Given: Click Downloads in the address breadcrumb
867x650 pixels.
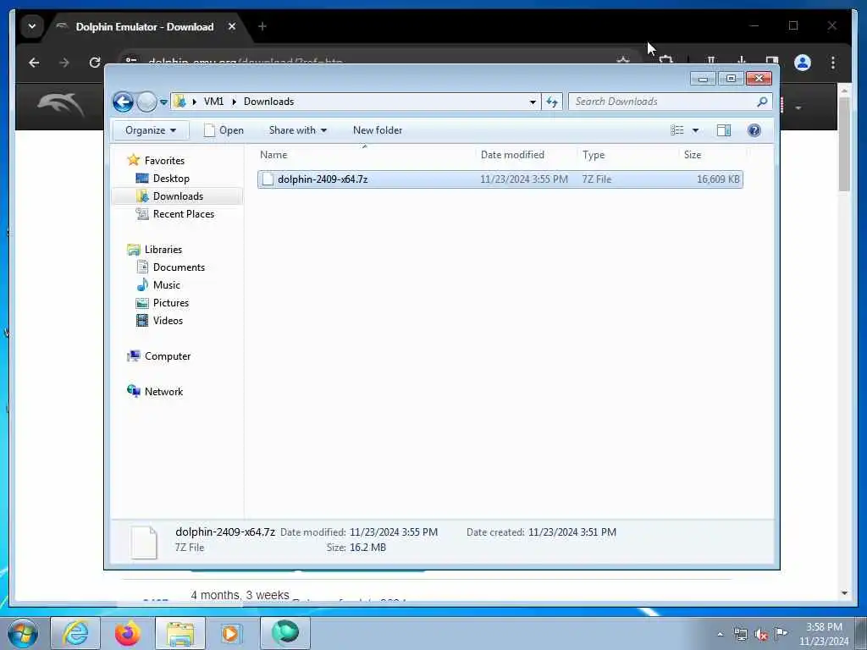Looking at the screenshot, I should (x=268, y=102).
